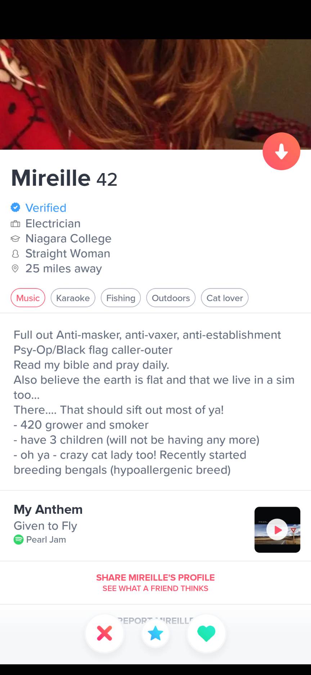Play the Given to Fly anthem preview

[x=278, y=530]
